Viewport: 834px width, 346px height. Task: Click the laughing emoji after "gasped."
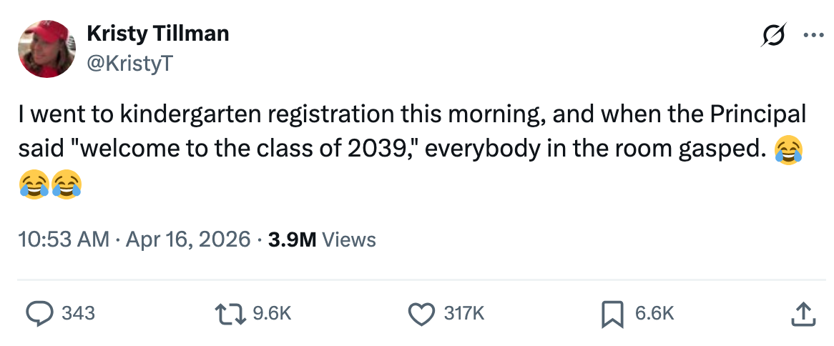[789, 150]
